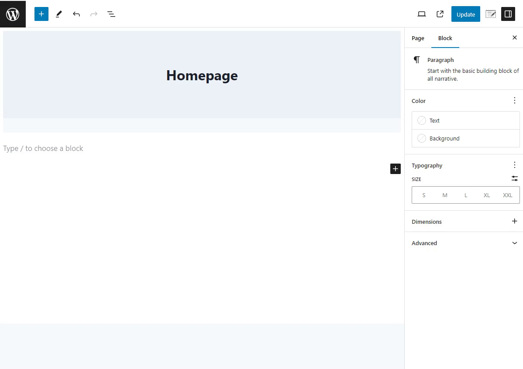This screenshot has height=369, width=523.
Task: Add a block with the black plus button
Action: 395,169
